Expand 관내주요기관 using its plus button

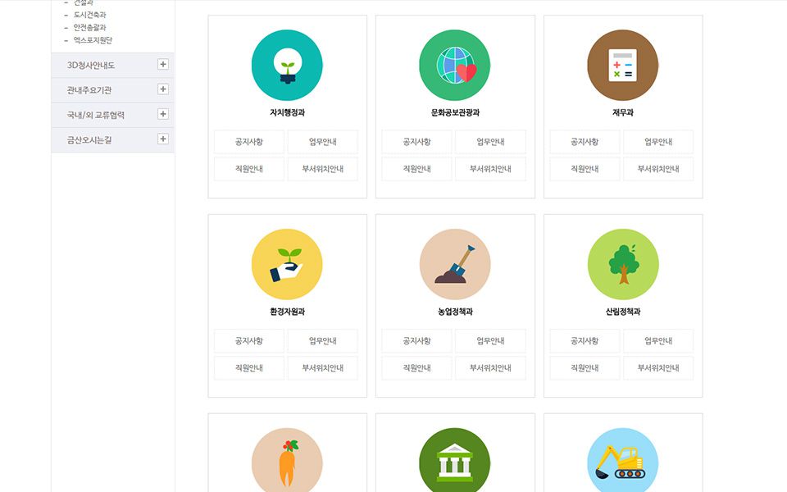[x=162, y=89]
